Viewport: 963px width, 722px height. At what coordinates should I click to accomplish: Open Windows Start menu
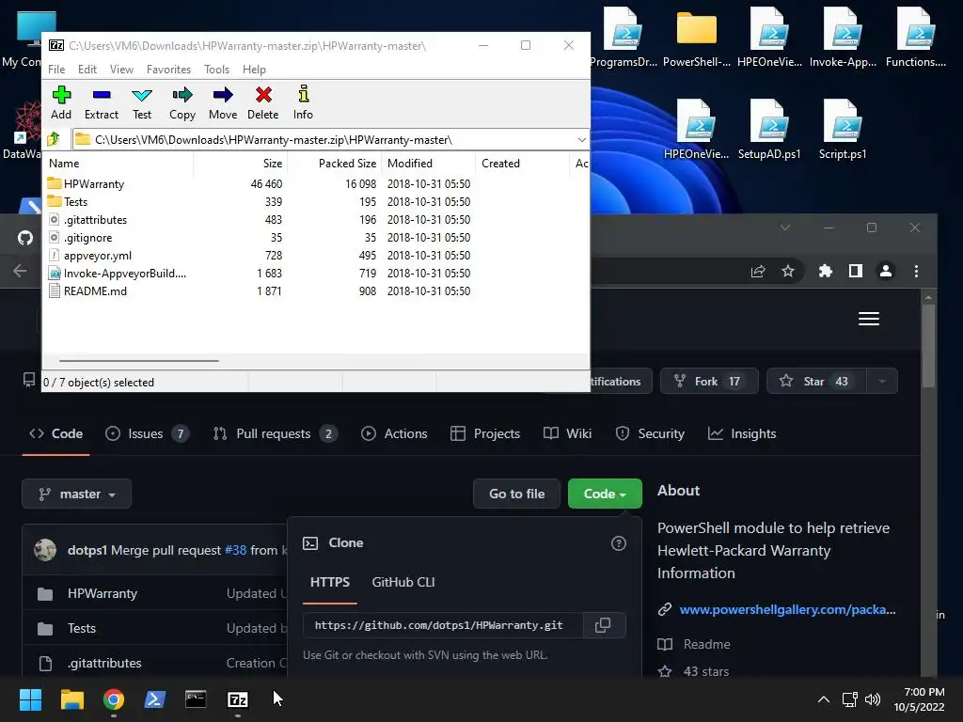pos(30,699)
